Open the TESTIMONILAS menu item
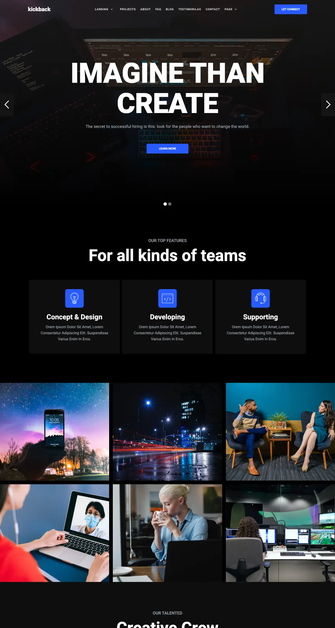 click(190, 9)
